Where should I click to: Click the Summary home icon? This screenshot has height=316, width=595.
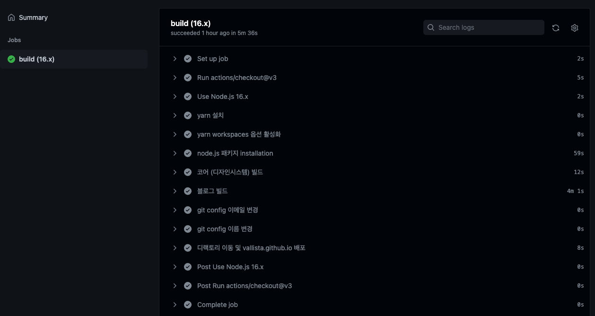11,18
